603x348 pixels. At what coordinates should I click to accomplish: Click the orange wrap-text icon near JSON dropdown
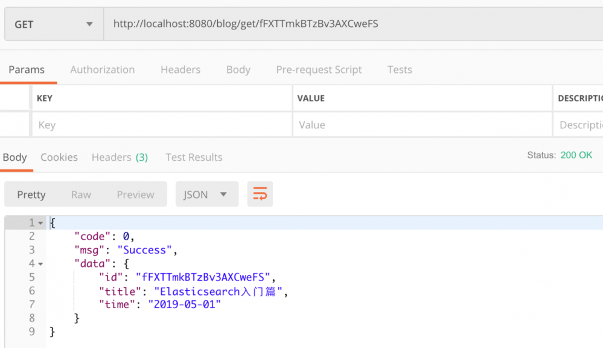coord(260,194)
